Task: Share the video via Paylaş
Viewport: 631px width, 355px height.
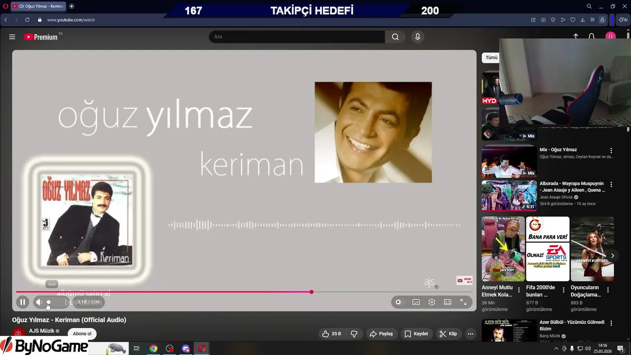Action: tap(381, 334)
